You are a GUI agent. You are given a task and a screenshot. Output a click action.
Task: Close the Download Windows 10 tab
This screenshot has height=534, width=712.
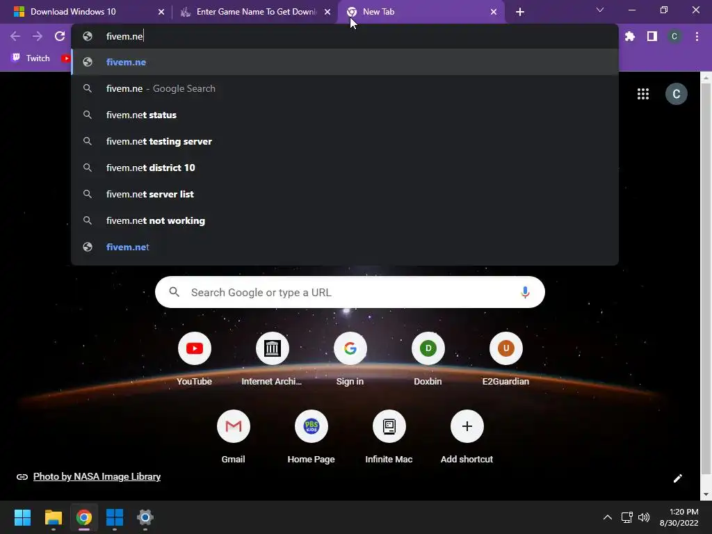tap(161, 12)
